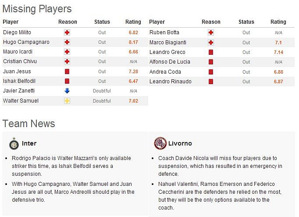The width and height of the screenshot is (299, 217).
Task: Click Cristian Chivu's player name
Action: pos(20,61)
